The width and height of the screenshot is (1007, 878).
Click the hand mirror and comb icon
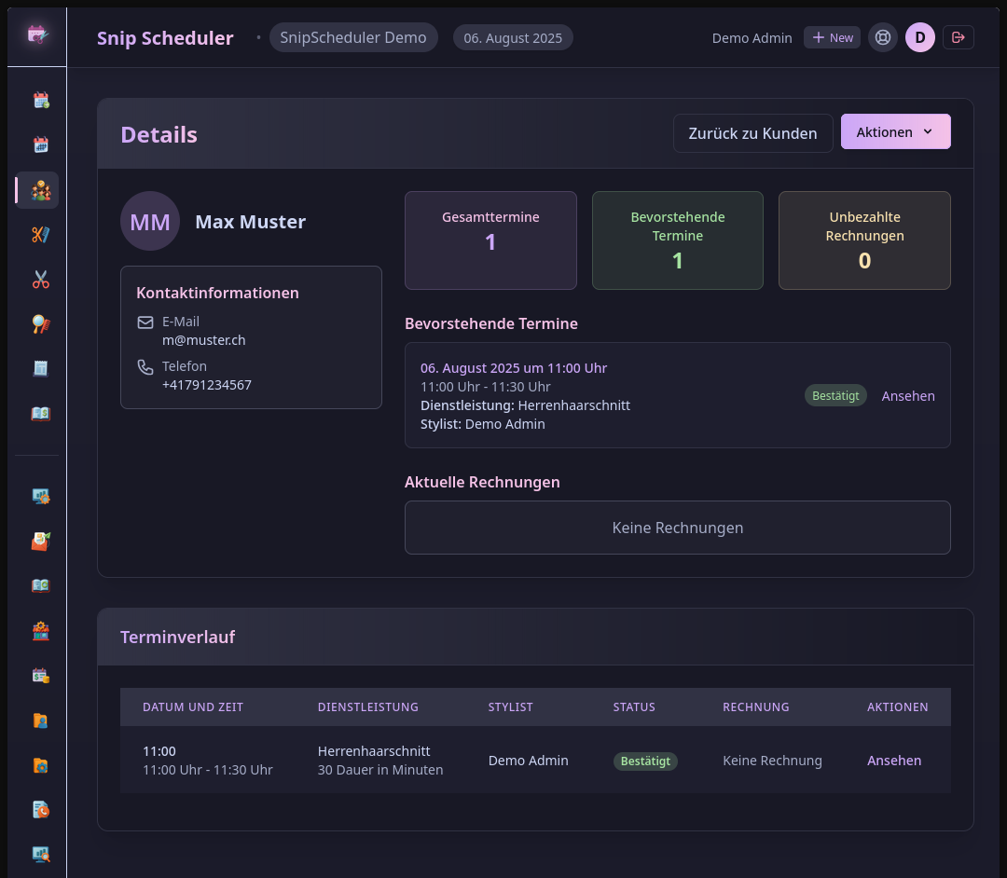(40, 323)
